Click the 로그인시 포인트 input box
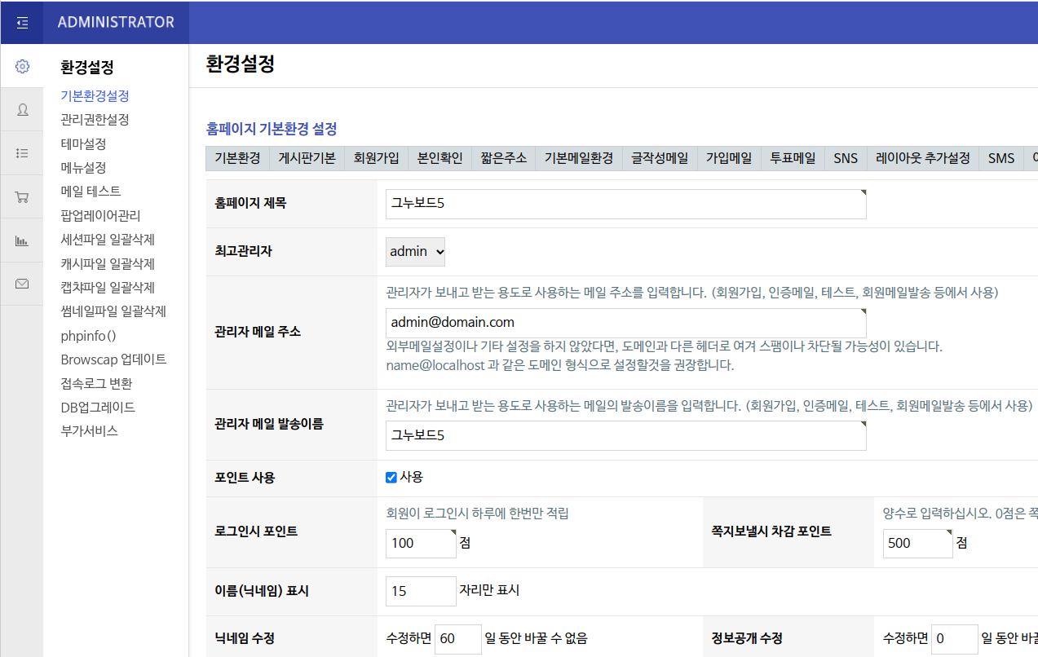The width and height of the screenshot is (1038, 657). point(420,543)
